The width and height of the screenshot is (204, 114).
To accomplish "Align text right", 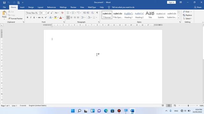I will click(x=75, y=17).
